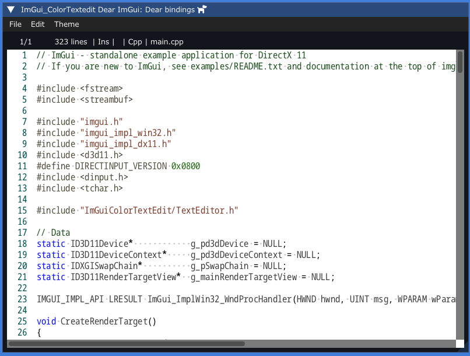Click the CreateRenderTarget function name
Screen dimensions: 470x356
click(x=104, y=322)
